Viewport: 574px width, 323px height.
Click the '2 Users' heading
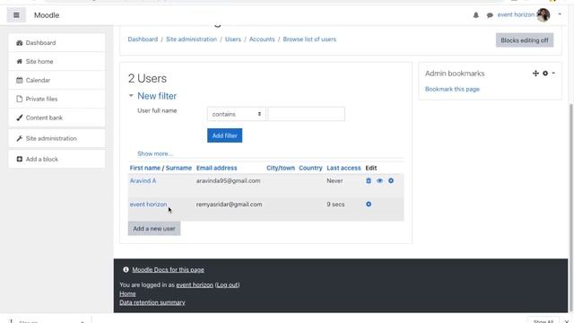[147, 78]
